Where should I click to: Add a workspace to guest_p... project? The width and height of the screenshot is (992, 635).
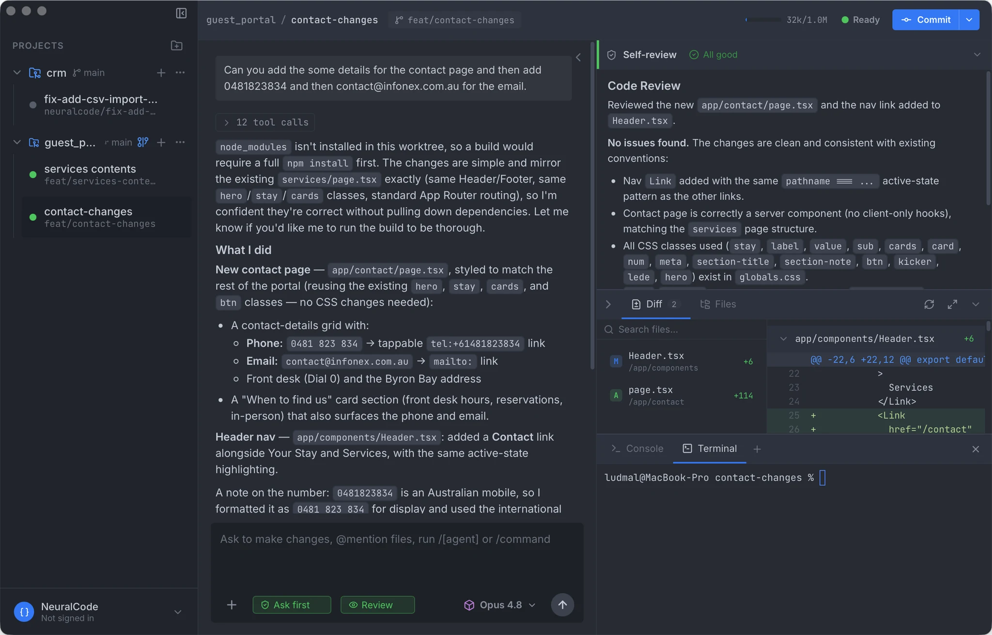click(x=161, y=142)
